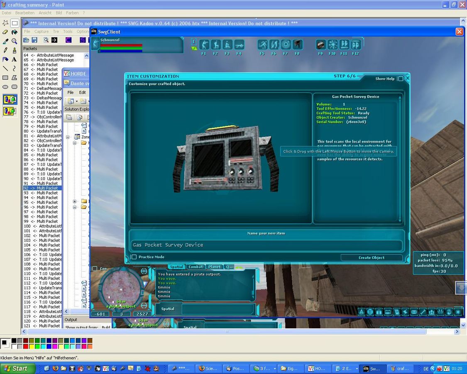This screenshot has width=467, height=374.
Task: Choose the Pencil tool in Paint
Action: click(5, 50)
